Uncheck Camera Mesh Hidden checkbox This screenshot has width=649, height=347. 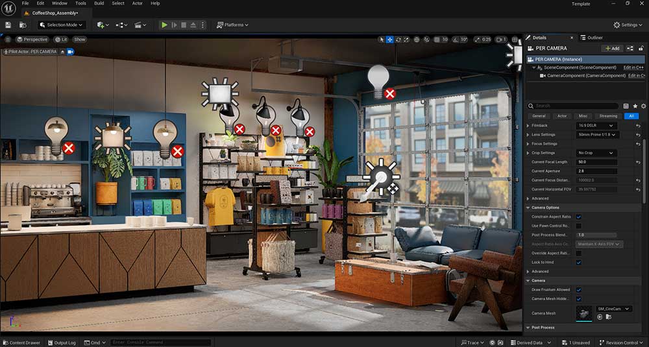579,298
